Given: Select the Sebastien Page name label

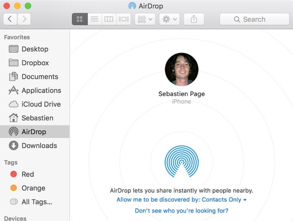Looking at the screenshot, I should click(182, 94).
